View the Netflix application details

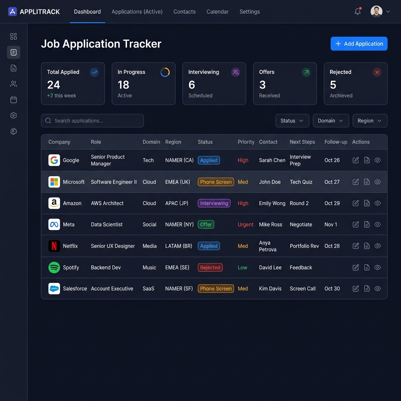point(378,246)
